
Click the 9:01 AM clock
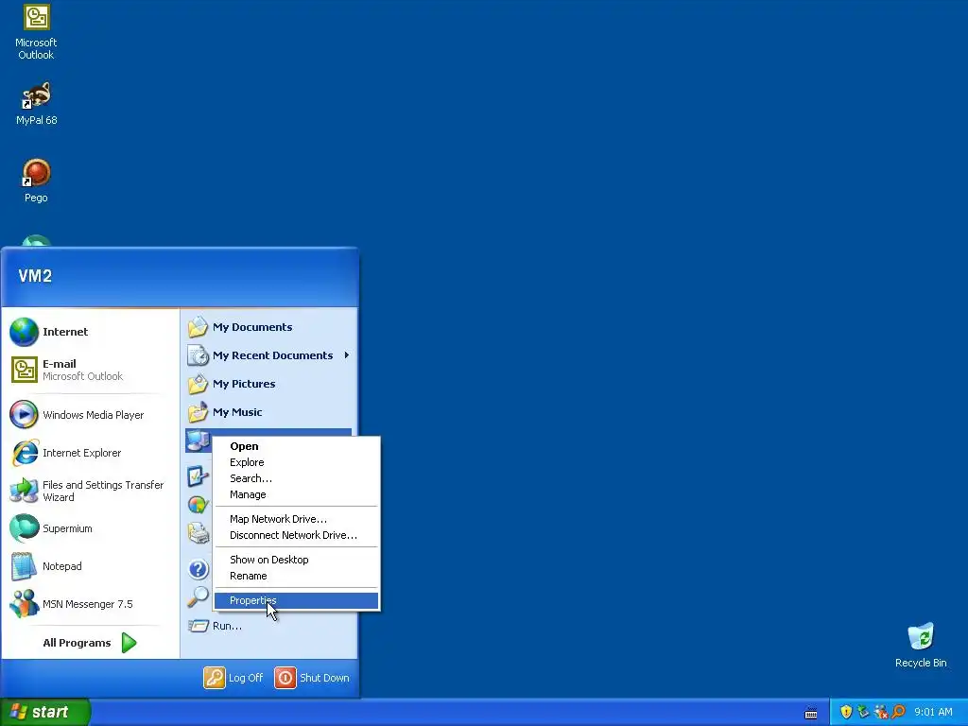933,712
